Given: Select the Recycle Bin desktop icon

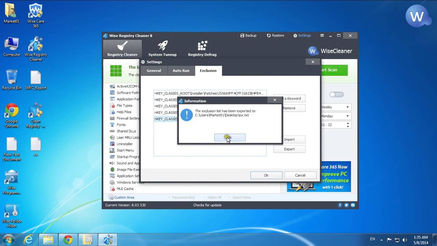Looking at the screenshot, I should click(12, 80).
